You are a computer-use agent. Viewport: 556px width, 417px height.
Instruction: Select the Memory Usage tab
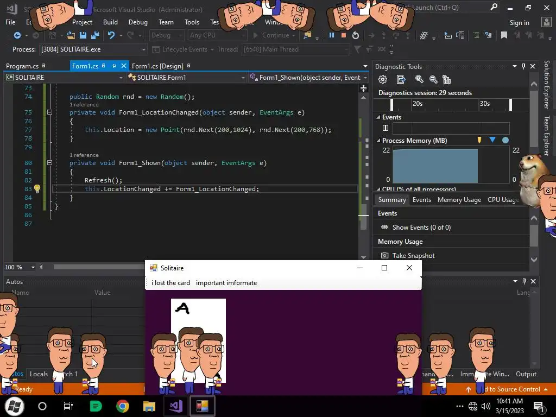click(459, 200)
